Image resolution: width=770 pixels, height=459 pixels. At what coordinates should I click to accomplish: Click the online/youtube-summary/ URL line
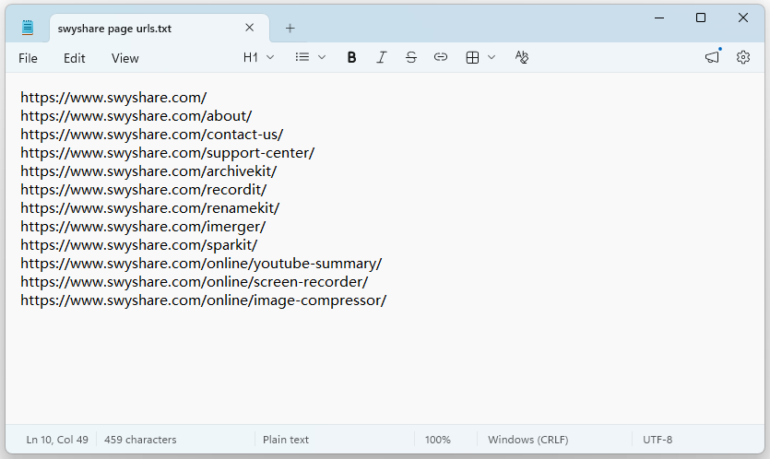coord(201,264)
